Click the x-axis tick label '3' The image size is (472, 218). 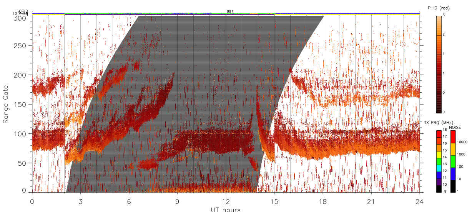click(x=80, y=201)
